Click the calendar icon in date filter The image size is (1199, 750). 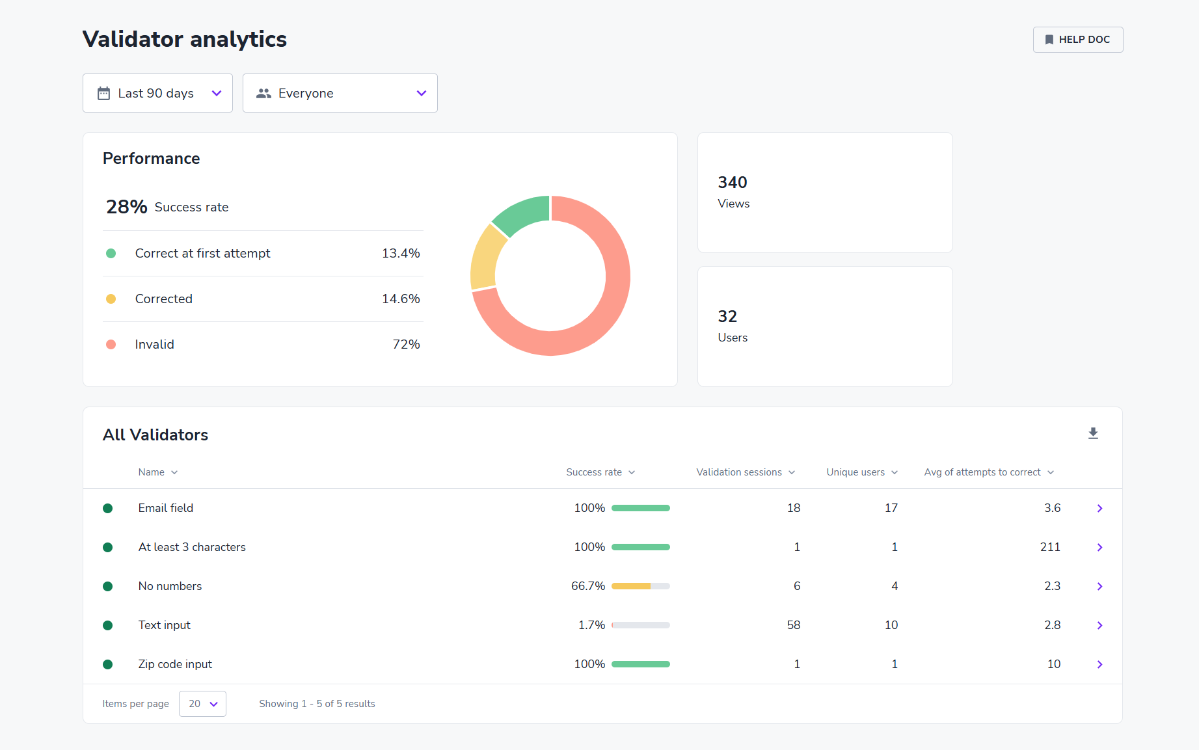(103, 93)
